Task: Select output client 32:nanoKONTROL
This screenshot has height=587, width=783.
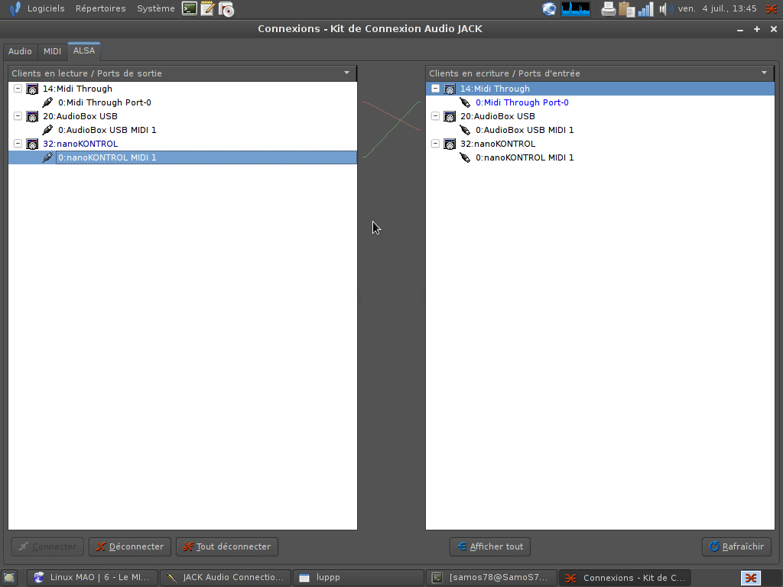Action: [x=80, y=143]
